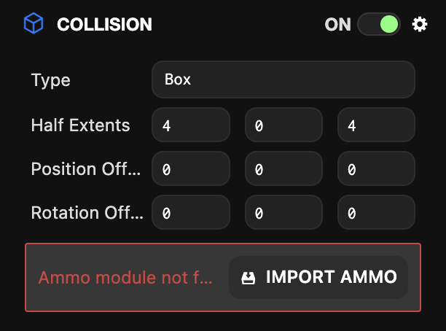Click the truncated Ammo module error message
This screenshot has height=331, width=446.
pos(125,278)
